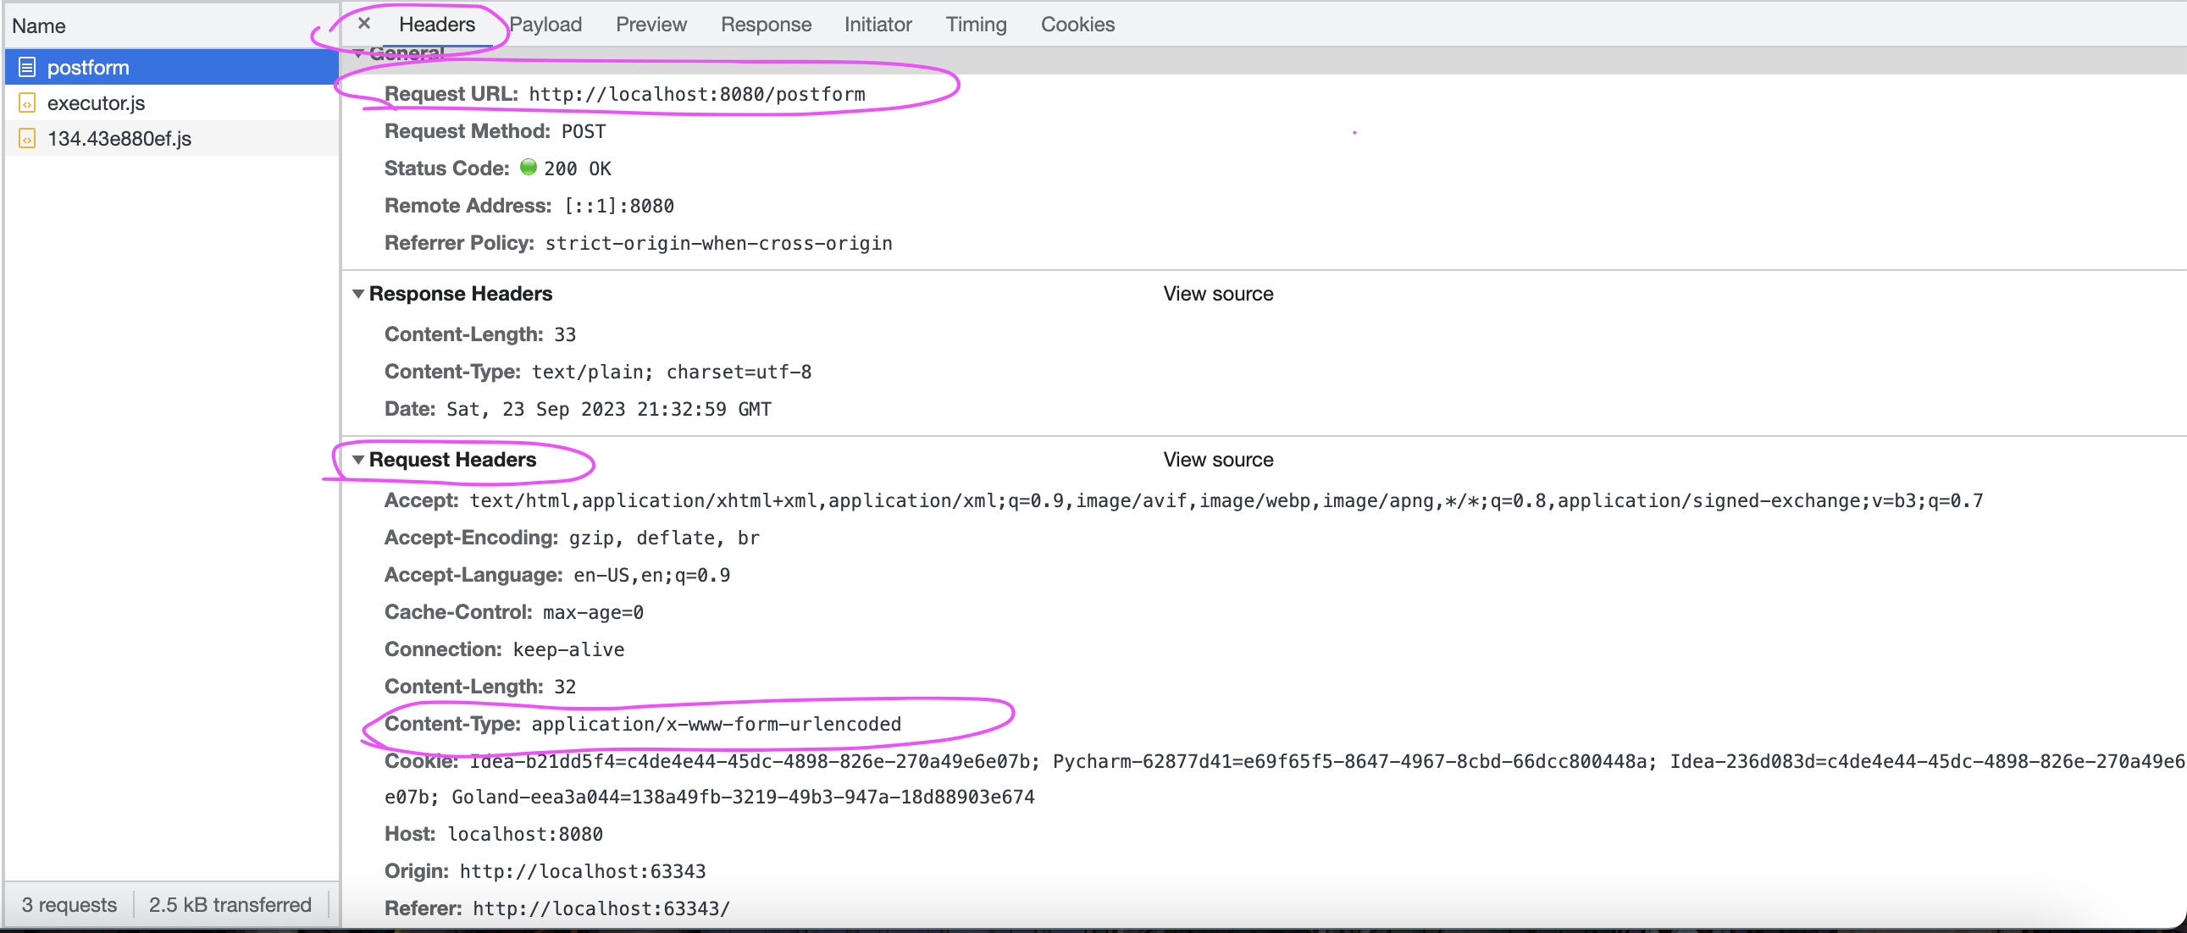Click the 2.5 kB transferred status entry
This screenshot has width=2187, height=933.
230,905
